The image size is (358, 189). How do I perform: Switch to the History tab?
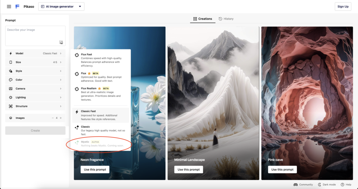226,19
